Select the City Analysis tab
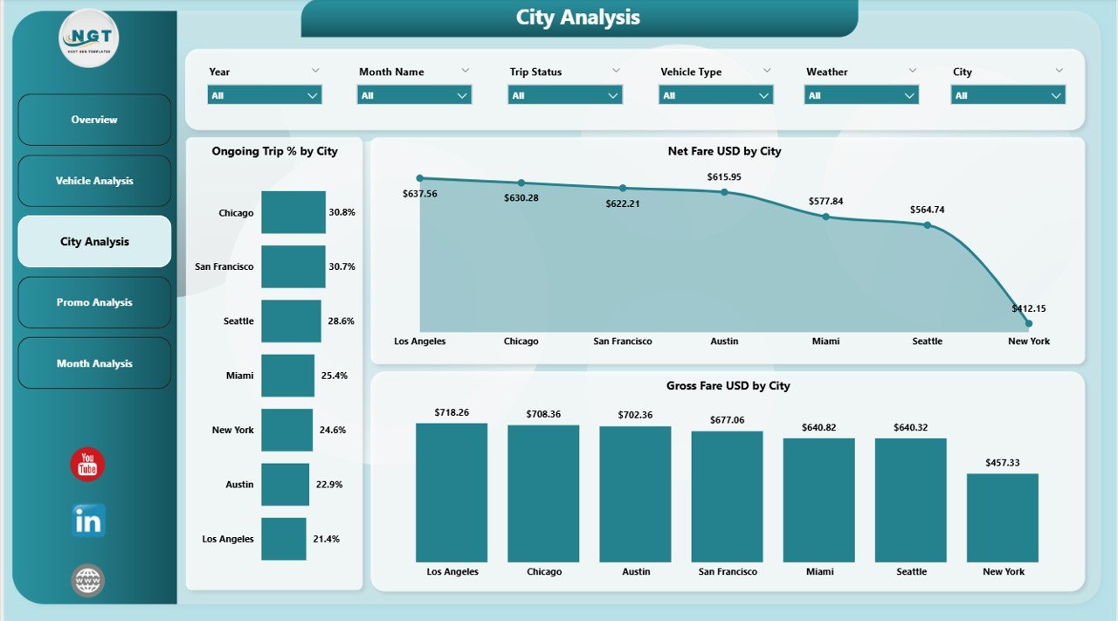Viewport: 1118px width, 621px height. pyautogui.click(x=93, y=241)
